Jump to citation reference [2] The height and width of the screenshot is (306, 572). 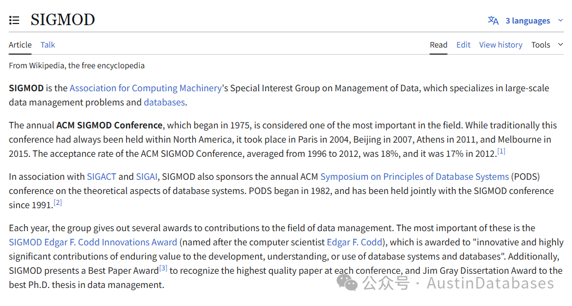(58, 203)
